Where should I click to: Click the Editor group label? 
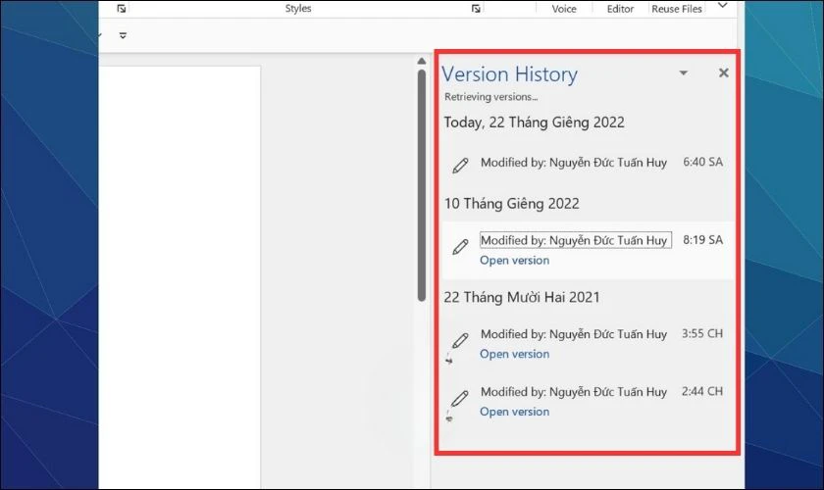[620, 9]
